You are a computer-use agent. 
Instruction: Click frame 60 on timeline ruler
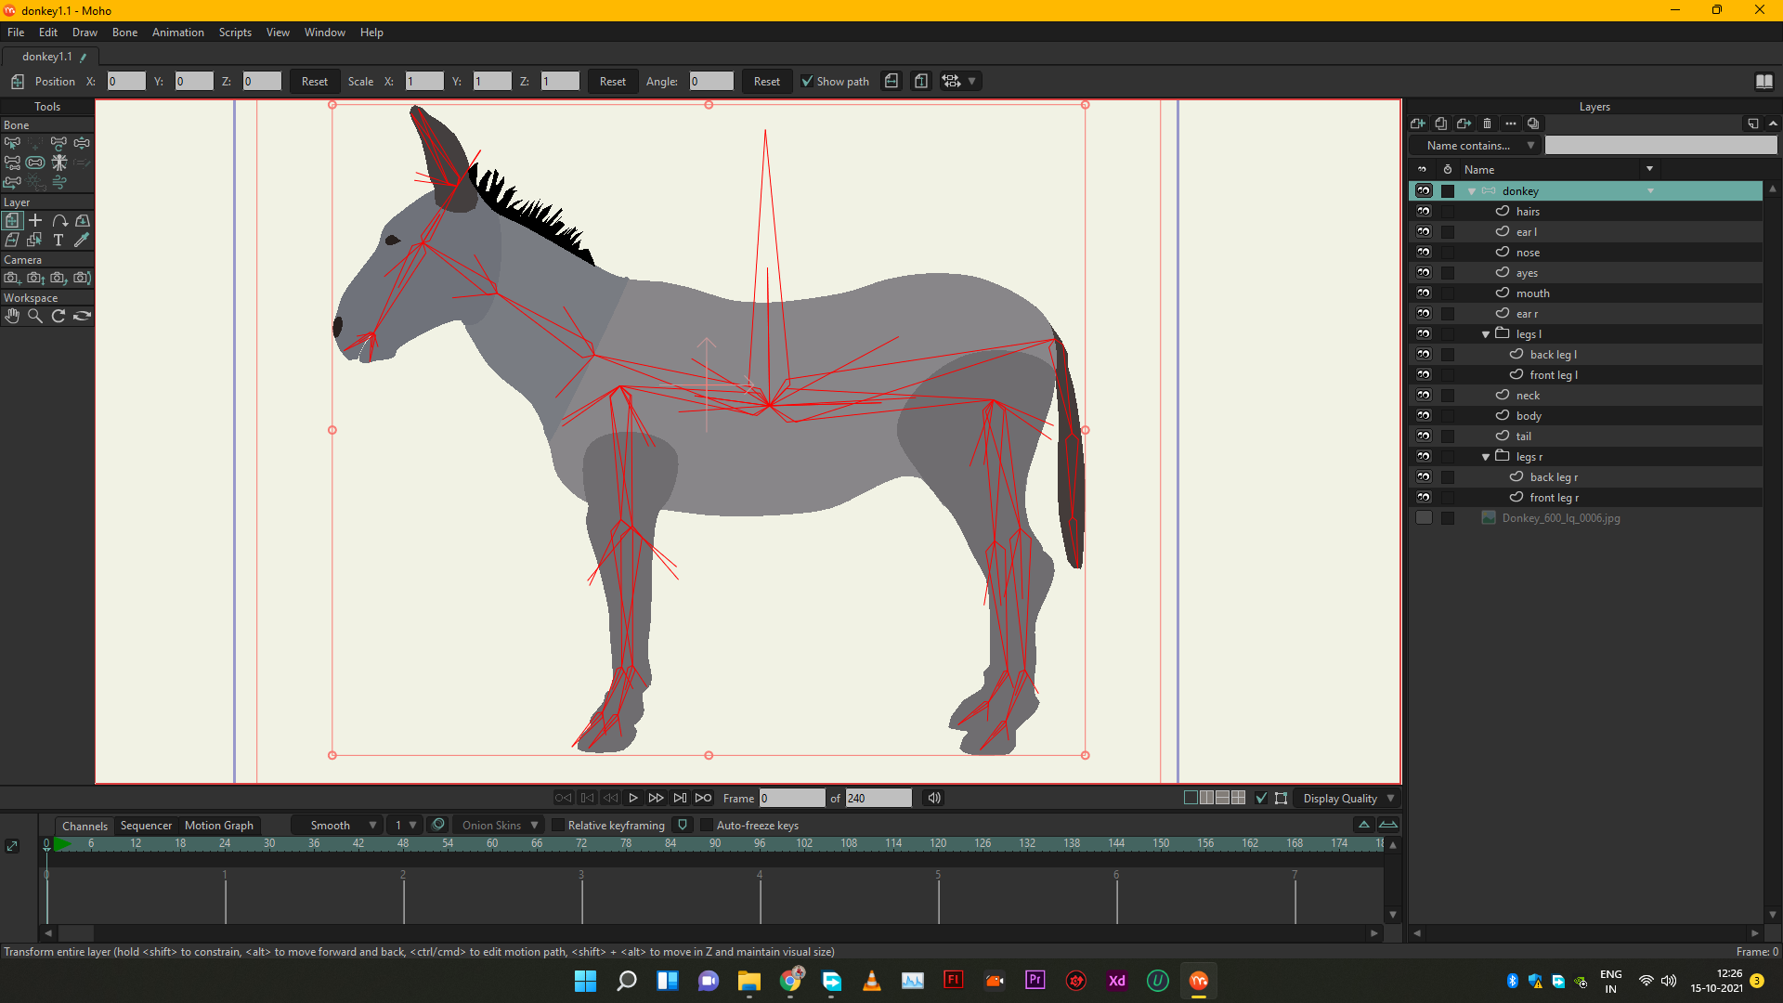click(492, 844)
